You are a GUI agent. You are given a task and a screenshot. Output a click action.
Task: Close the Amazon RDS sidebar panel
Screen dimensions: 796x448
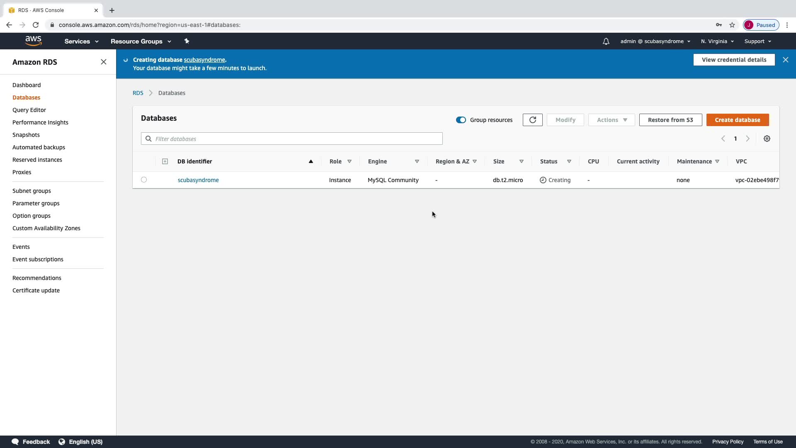click(x=104, y=62)
